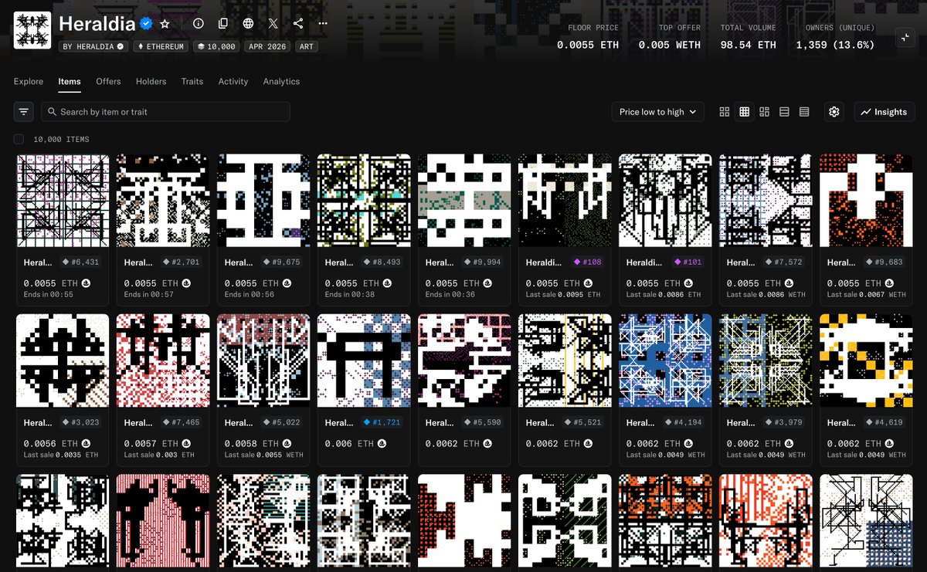Click OpenSea marketplace icon on item #8,493

(x=387, y=283)
